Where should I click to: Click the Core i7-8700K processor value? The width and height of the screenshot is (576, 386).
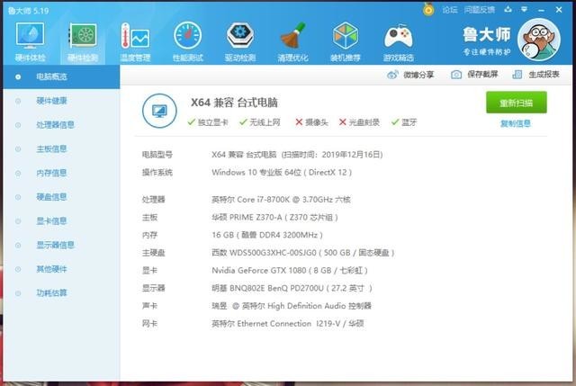pyautogui.click(x=281, y=200)
